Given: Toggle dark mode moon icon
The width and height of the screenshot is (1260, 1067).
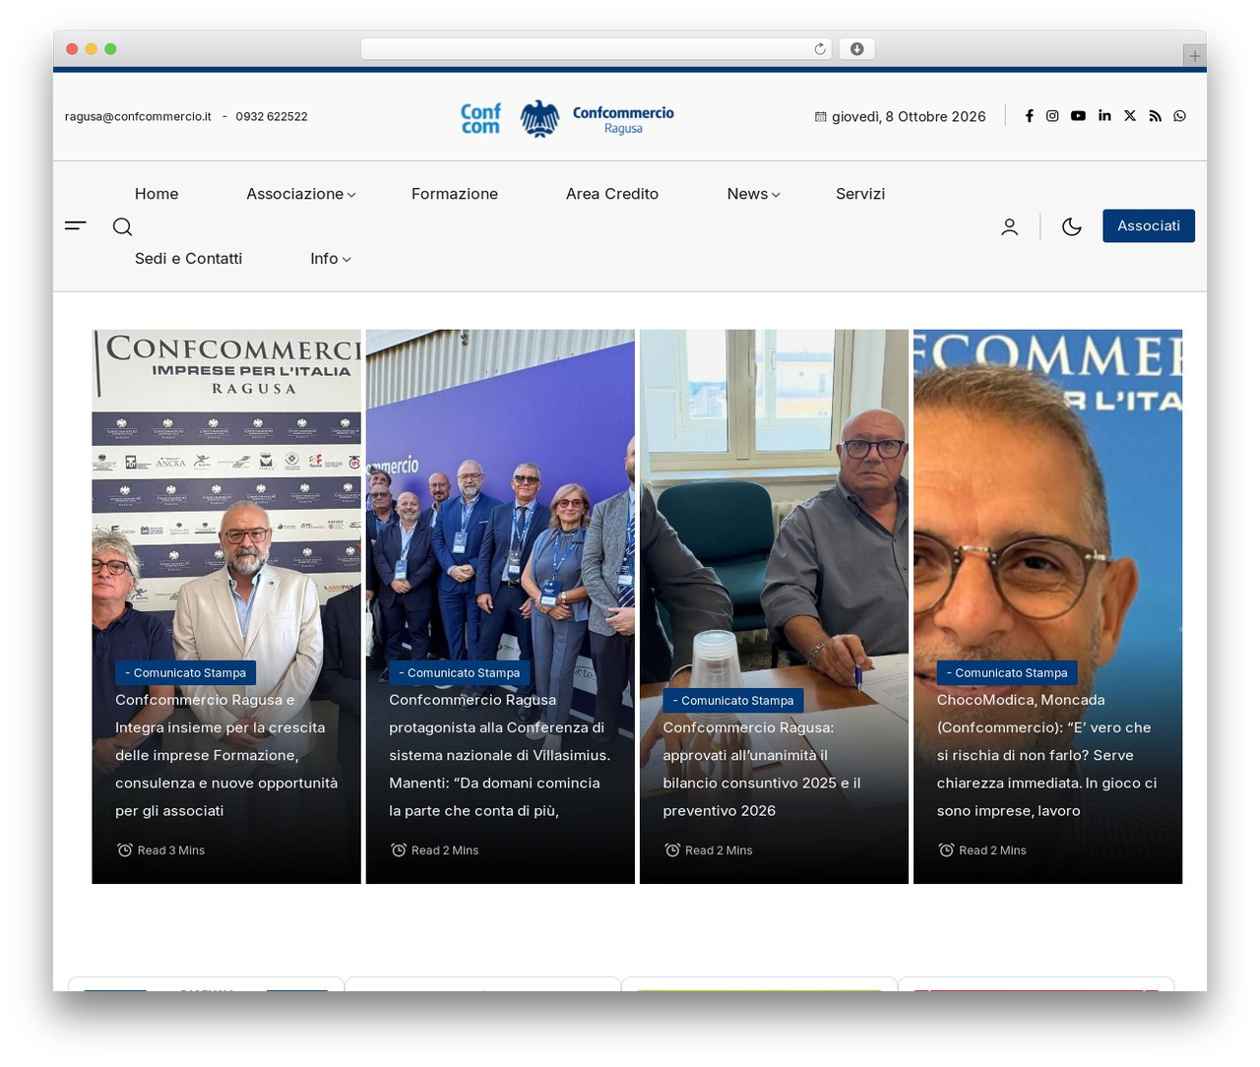Looking at the screenshot, I should 1072,226.
